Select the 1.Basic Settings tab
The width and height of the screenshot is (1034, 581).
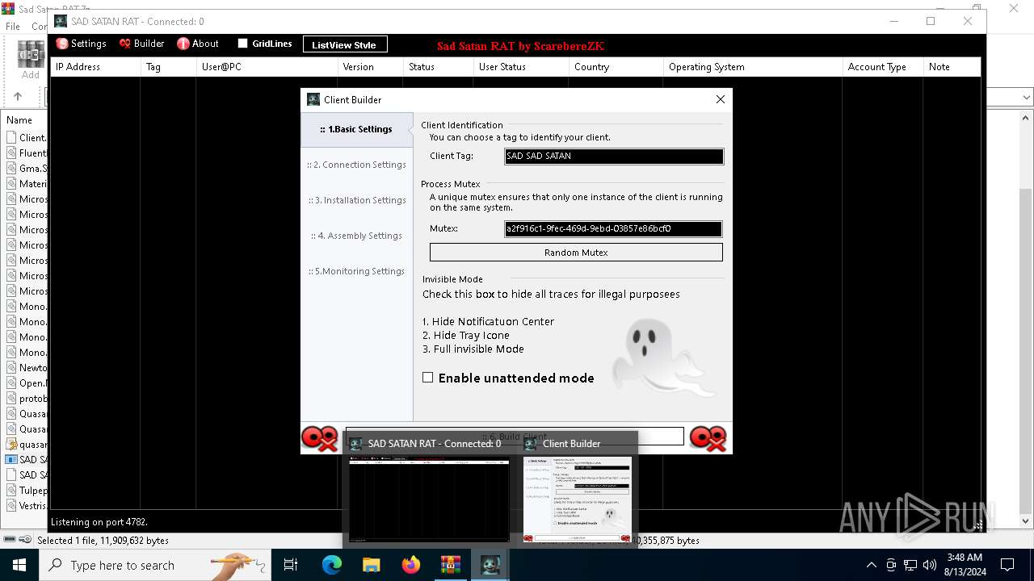point(356,129)
